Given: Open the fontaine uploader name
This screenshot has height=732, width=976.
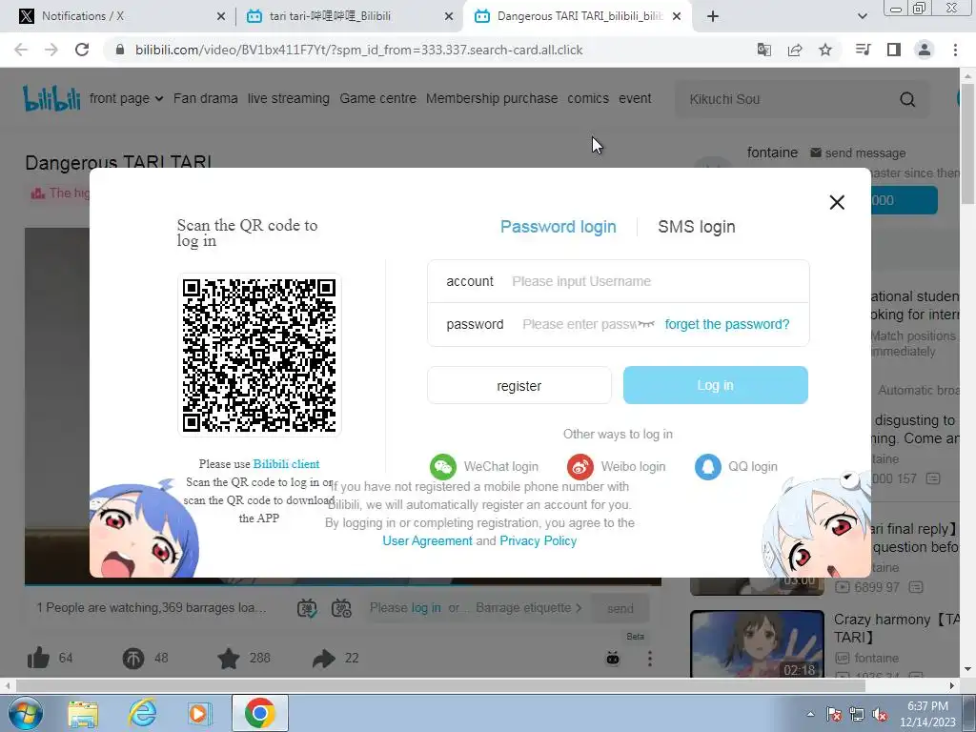Looking at the screenshot, I should pos(772,152).
